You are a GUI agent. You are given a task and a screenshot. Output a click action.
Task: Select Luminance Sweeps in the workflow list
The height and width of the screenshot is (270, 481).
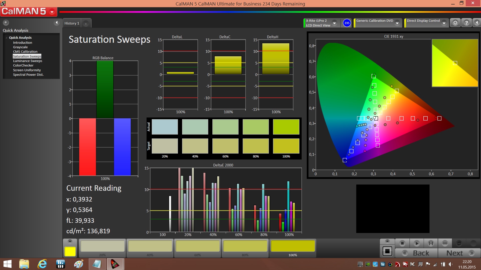(x=28, y=61)
